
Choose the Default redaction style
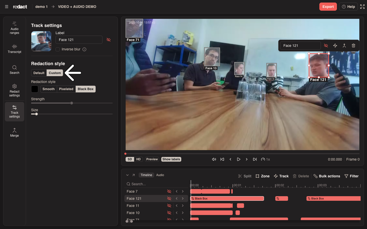pos(39,73)
